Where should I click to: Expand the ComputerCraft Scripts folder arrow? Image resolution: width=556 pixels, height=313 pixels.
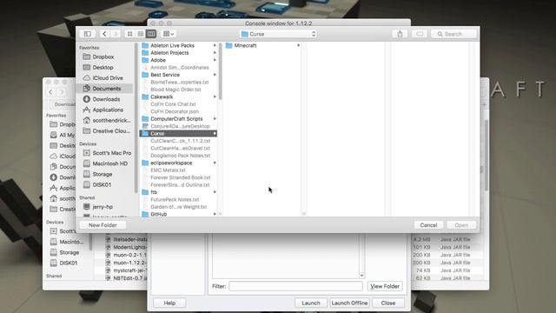(x=215, y=119)
